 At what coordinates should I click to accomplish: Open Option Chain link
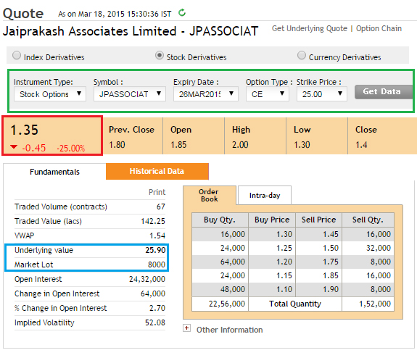[379, 28]
